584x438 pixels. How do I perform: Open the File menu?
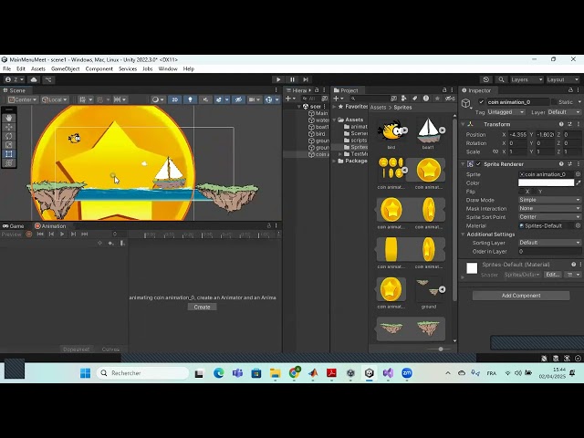(6, 69)
